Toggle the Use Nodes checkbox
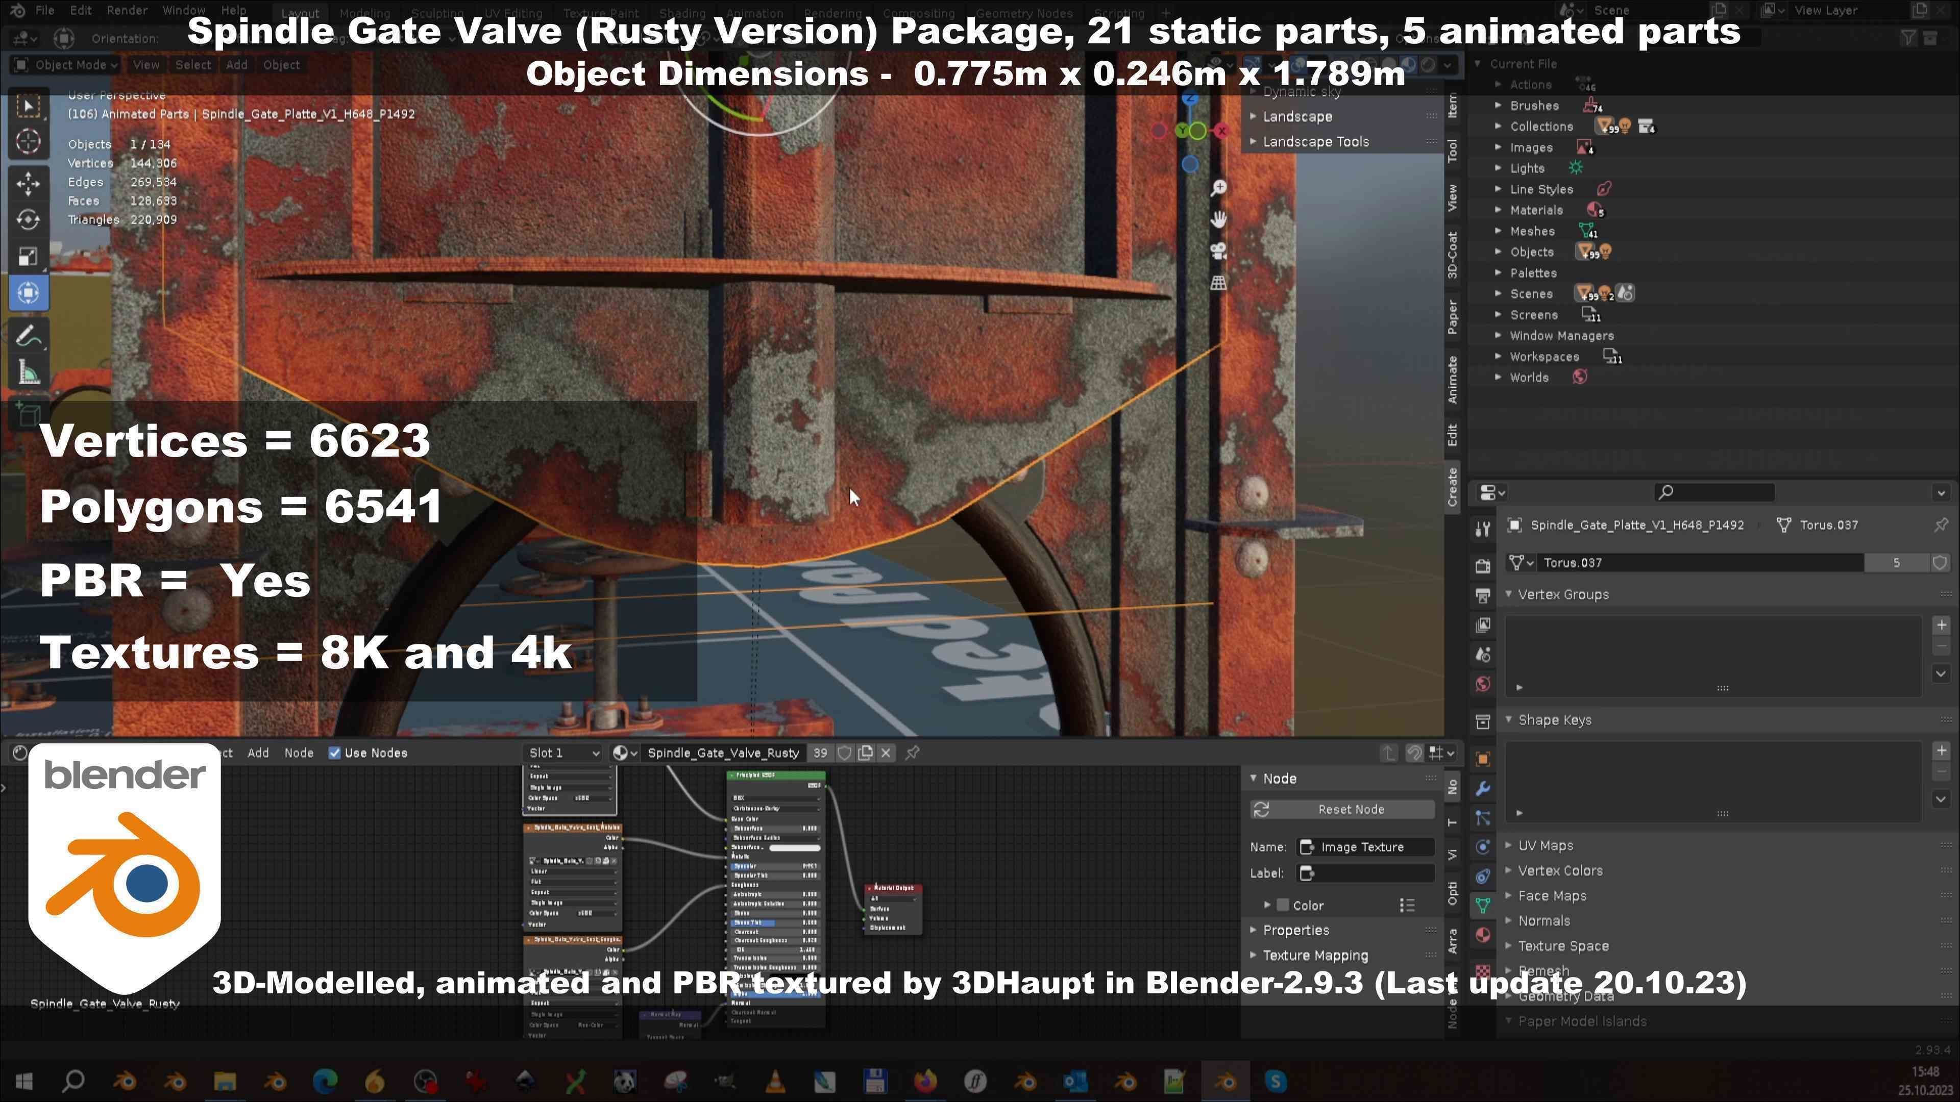 pos(334,753)
